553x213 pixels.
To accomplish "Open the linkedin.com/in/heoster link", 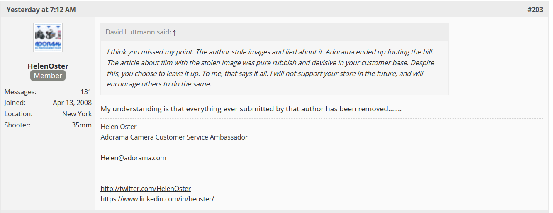I will (157, 199).
